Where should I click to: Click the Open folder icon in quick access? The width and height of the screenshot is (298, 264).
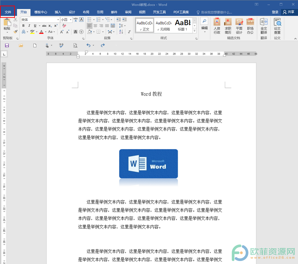click(21, 46)
